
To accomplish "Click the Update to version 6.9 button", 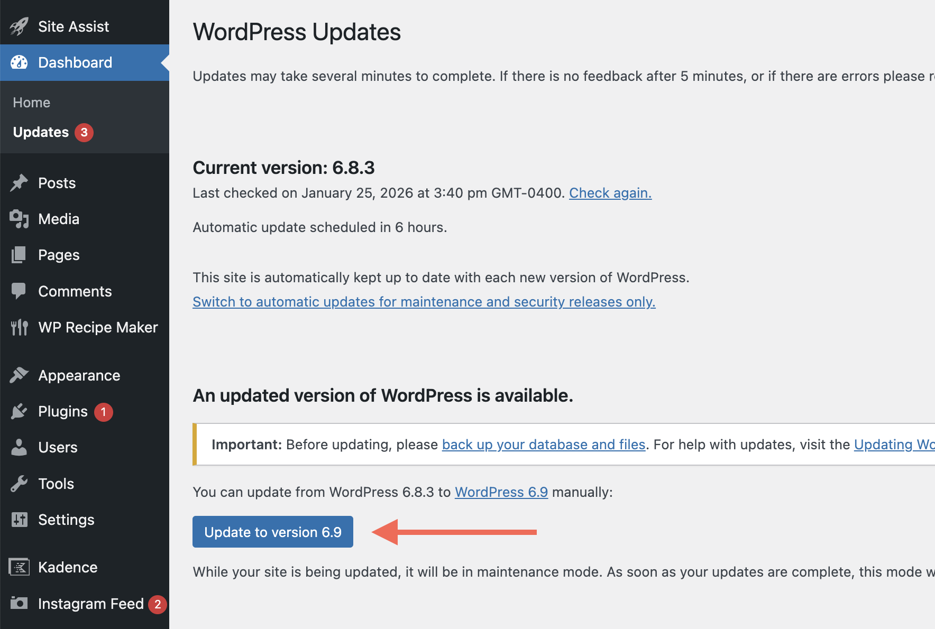I will pyautogui.click(x=273, y=532).
